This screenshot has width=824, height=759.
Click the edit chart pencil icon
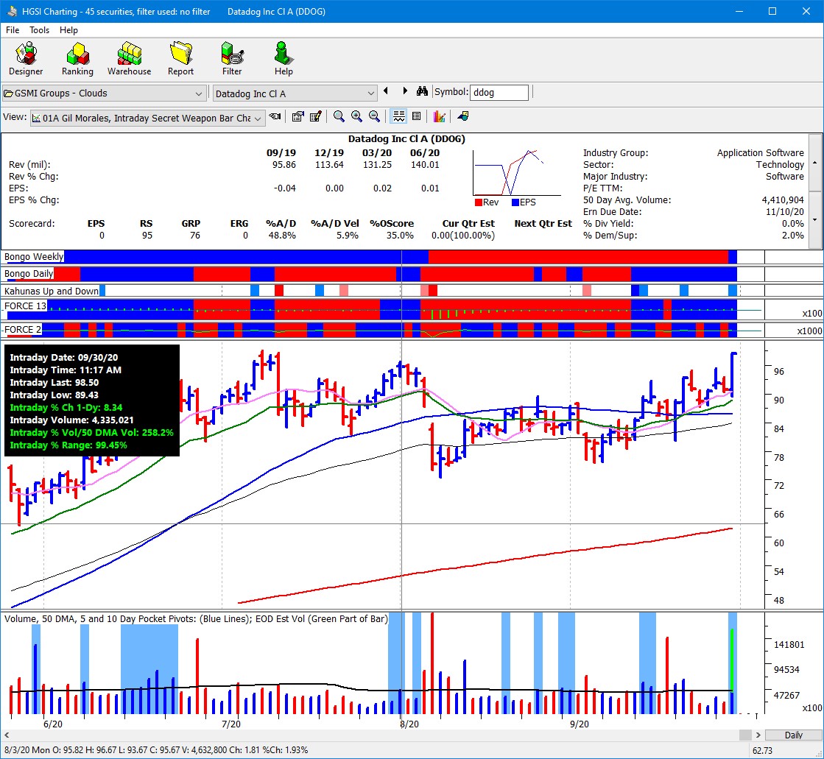[315, 116]
